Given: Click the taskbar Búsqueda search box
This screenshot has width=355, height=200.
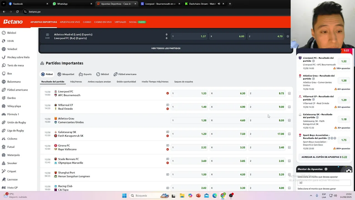Looking at the screenshot, I should click(149, 196).
